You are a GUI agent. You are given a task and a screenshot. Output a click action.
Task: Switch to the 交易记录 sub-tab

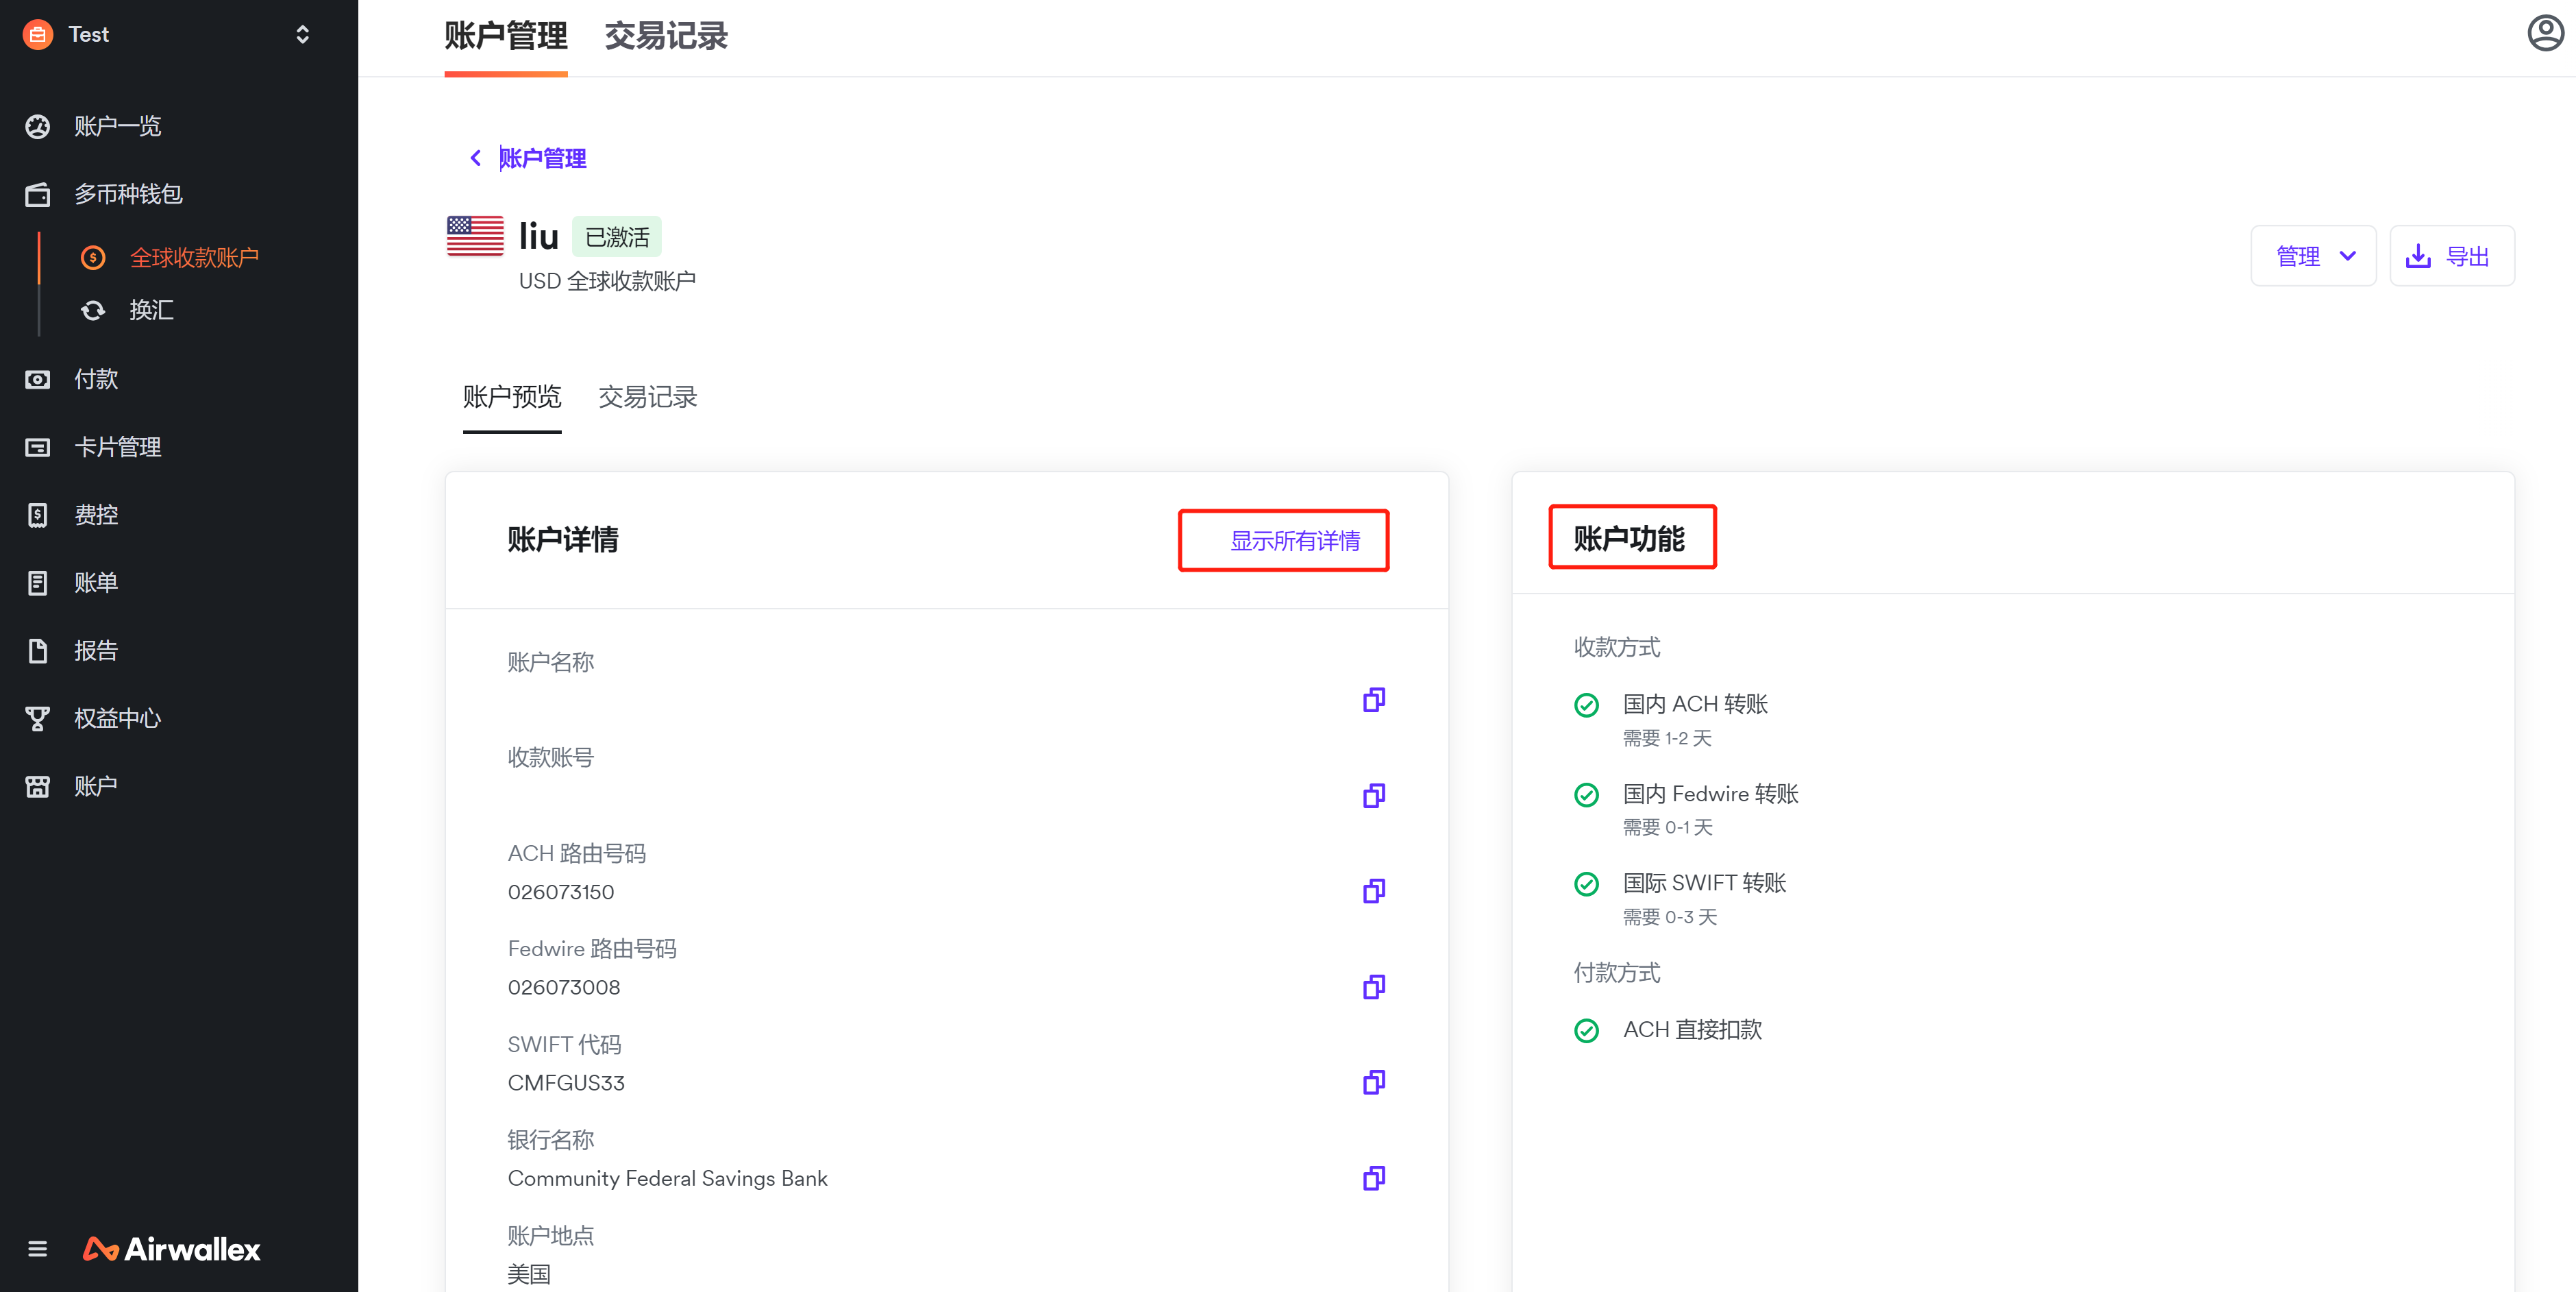coord(647,398)
